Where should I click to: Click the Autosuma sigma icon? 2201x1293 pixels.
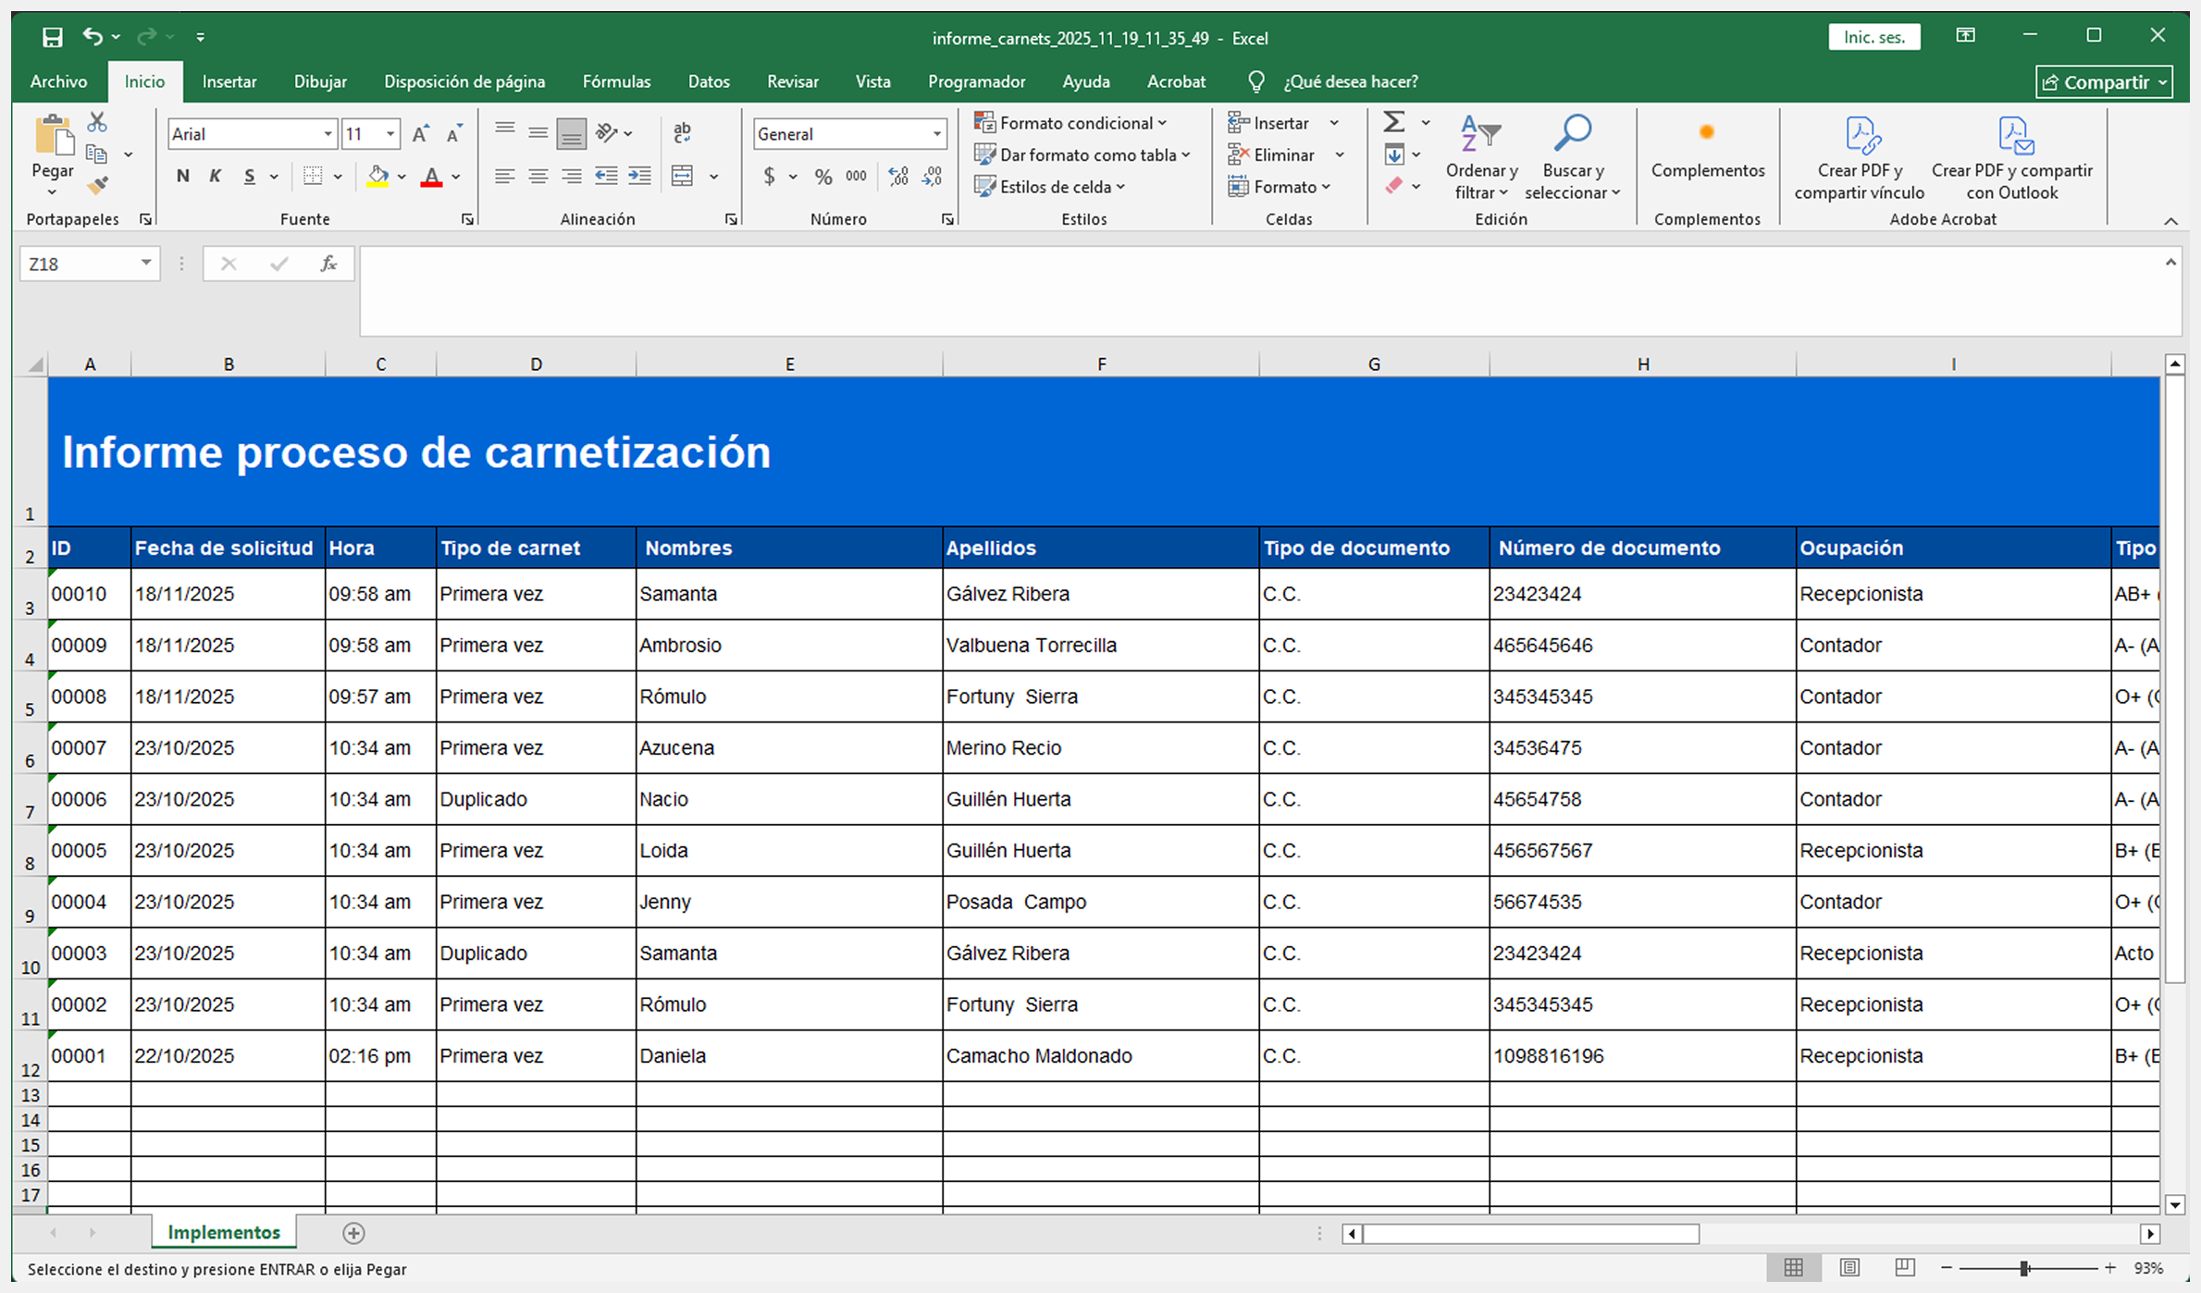1393,122
